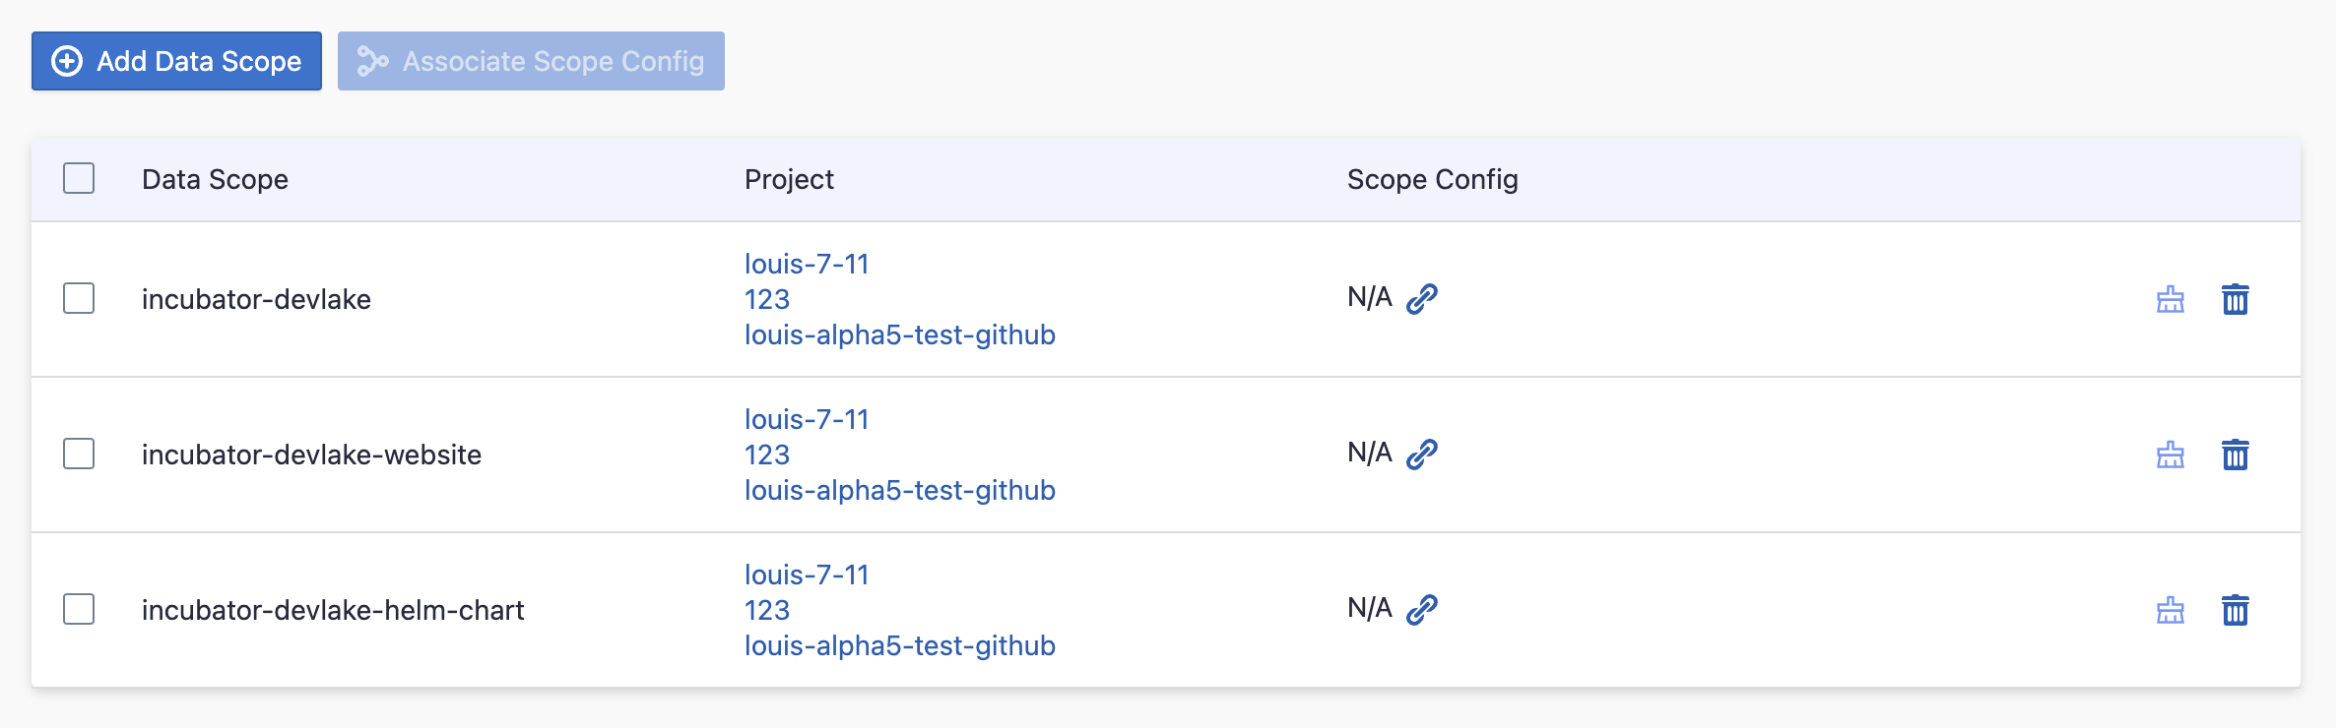Click the clear data icon for incubator-devlake-helm-chart

pyautogui.click(x=2170, y=610)
